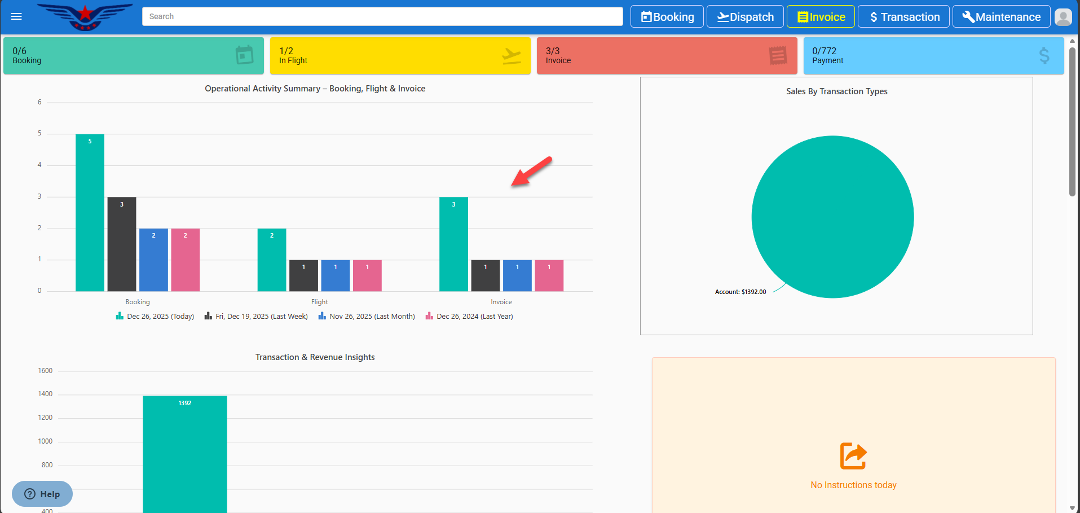Click the teal Account pie chart slice
The width and height of the screenshot is (1080, 513).
832,217
